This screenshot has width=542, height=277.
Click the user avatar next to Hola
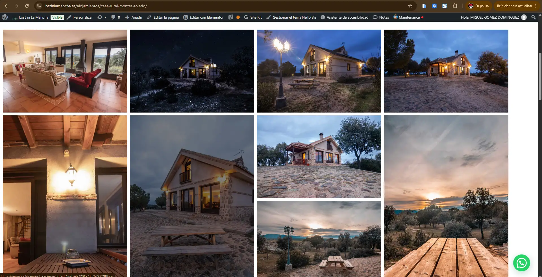(x=524, y=17)
